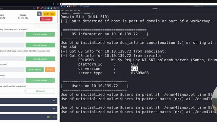Open the Help menu in terminal
The image size is (217, 122).
tap(79, 11)
